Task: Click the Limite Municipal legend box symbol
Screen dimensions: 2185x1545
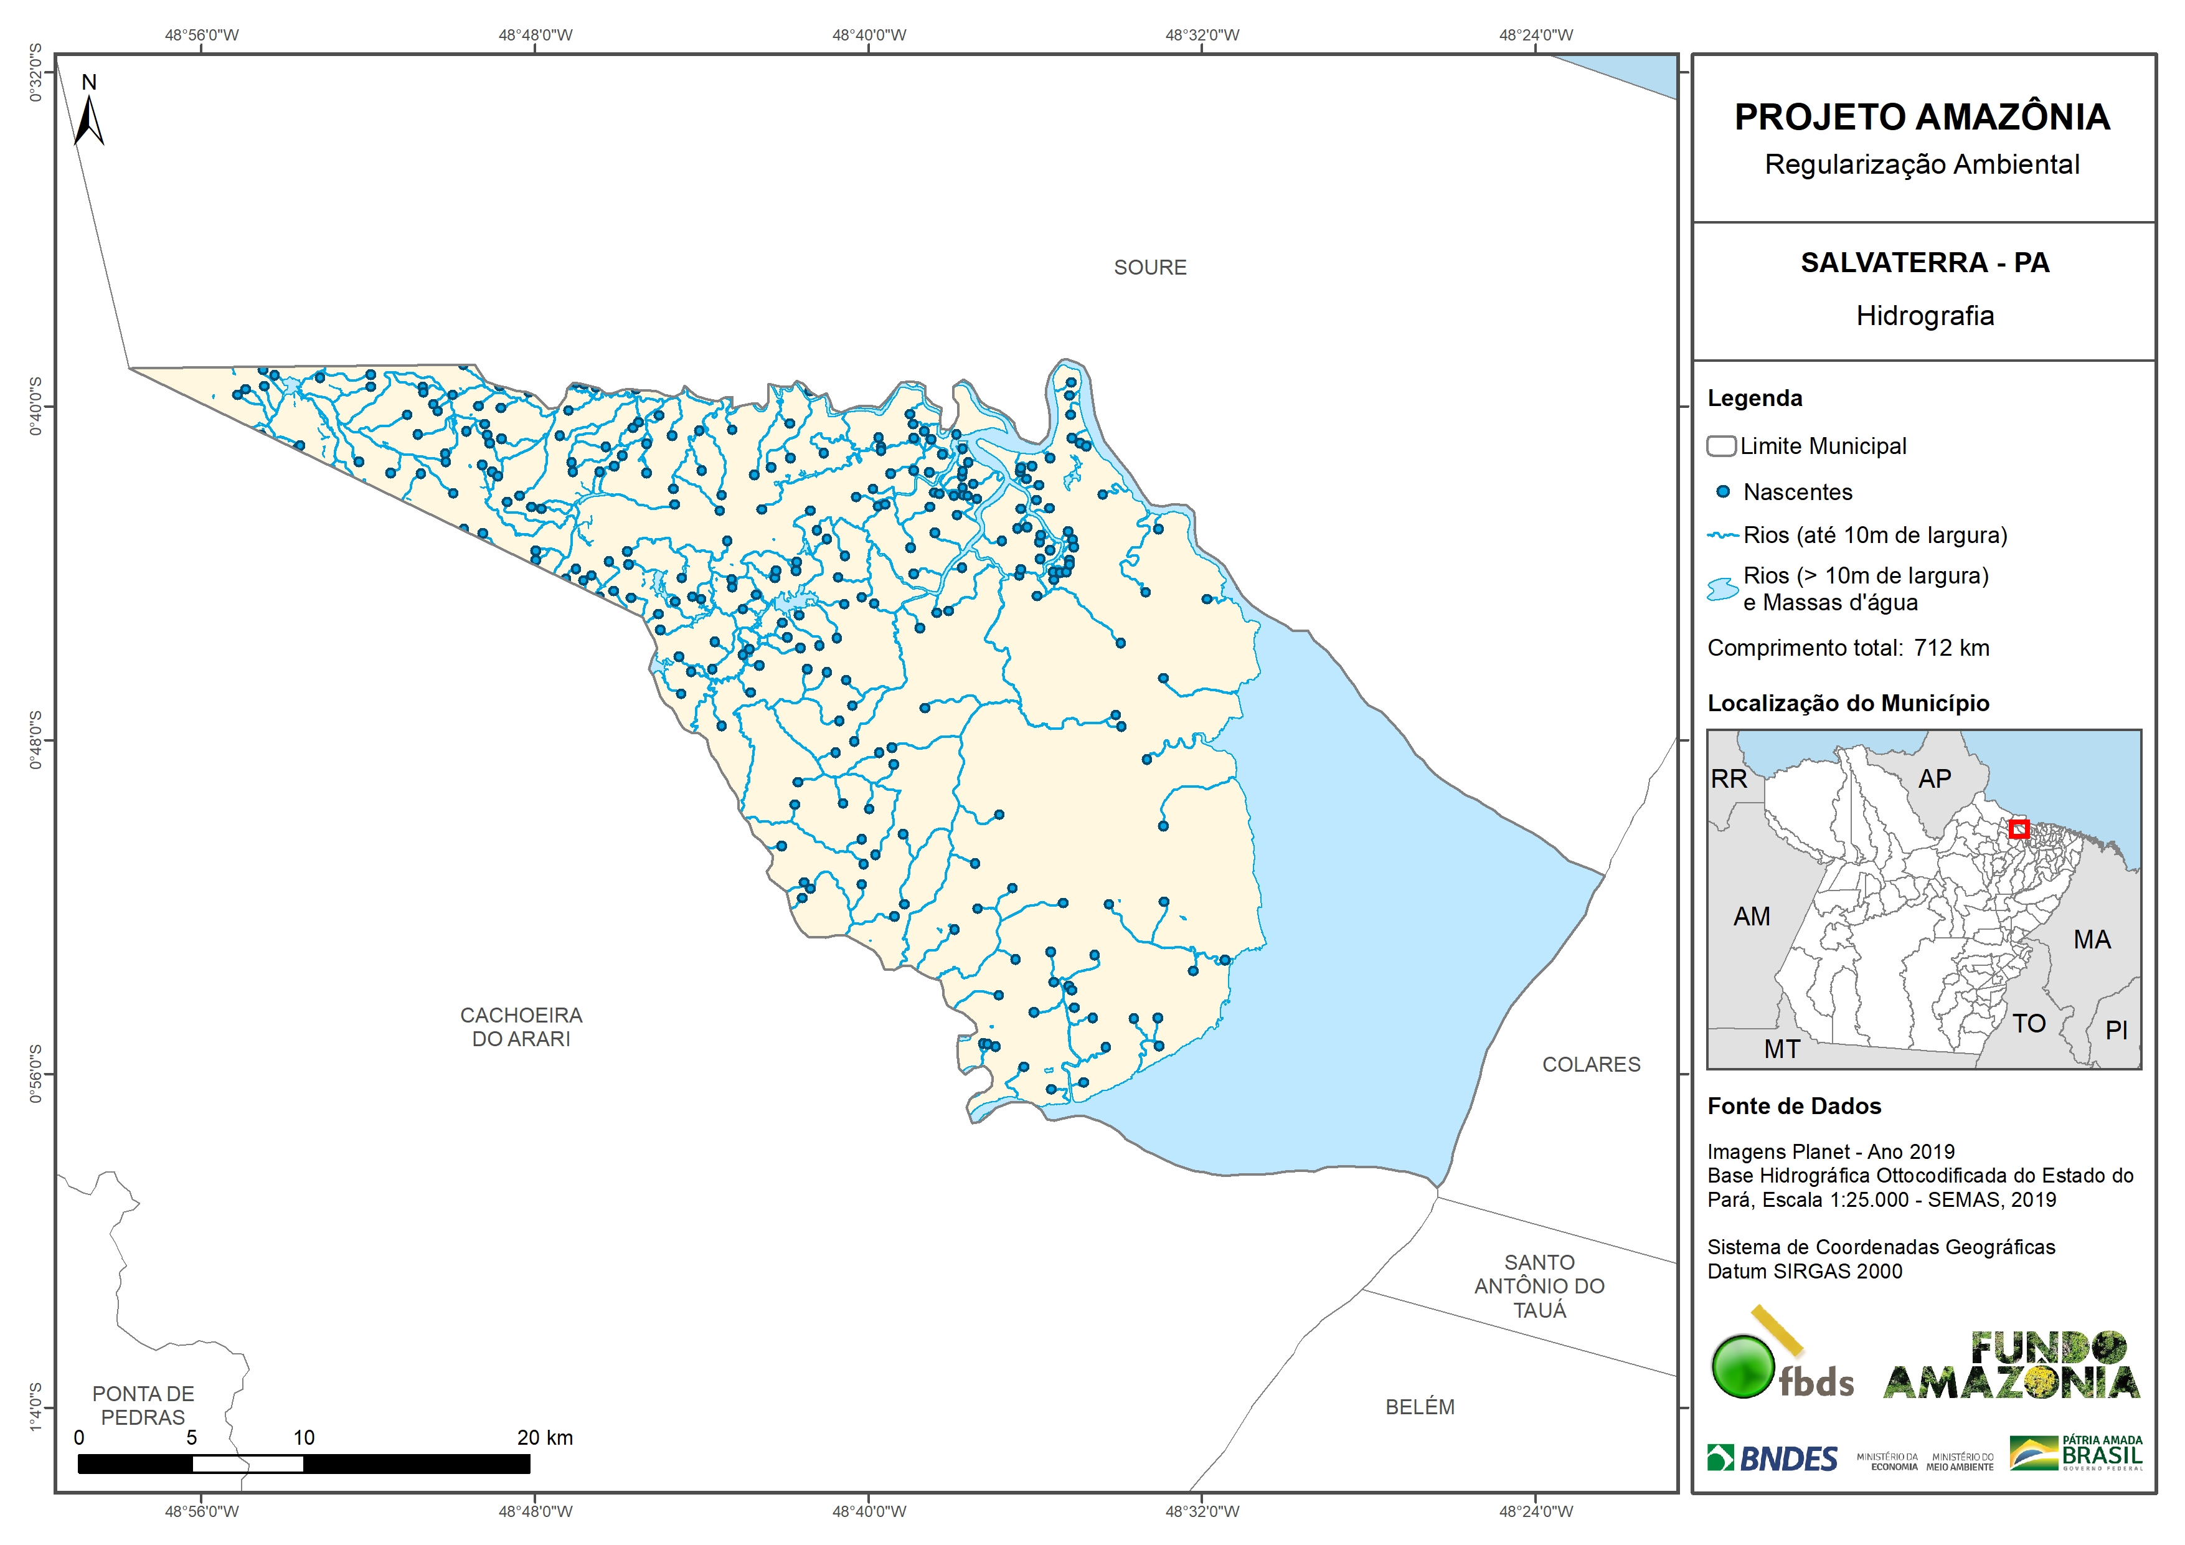Action: pyautogui.click(x=1720, y=445)
